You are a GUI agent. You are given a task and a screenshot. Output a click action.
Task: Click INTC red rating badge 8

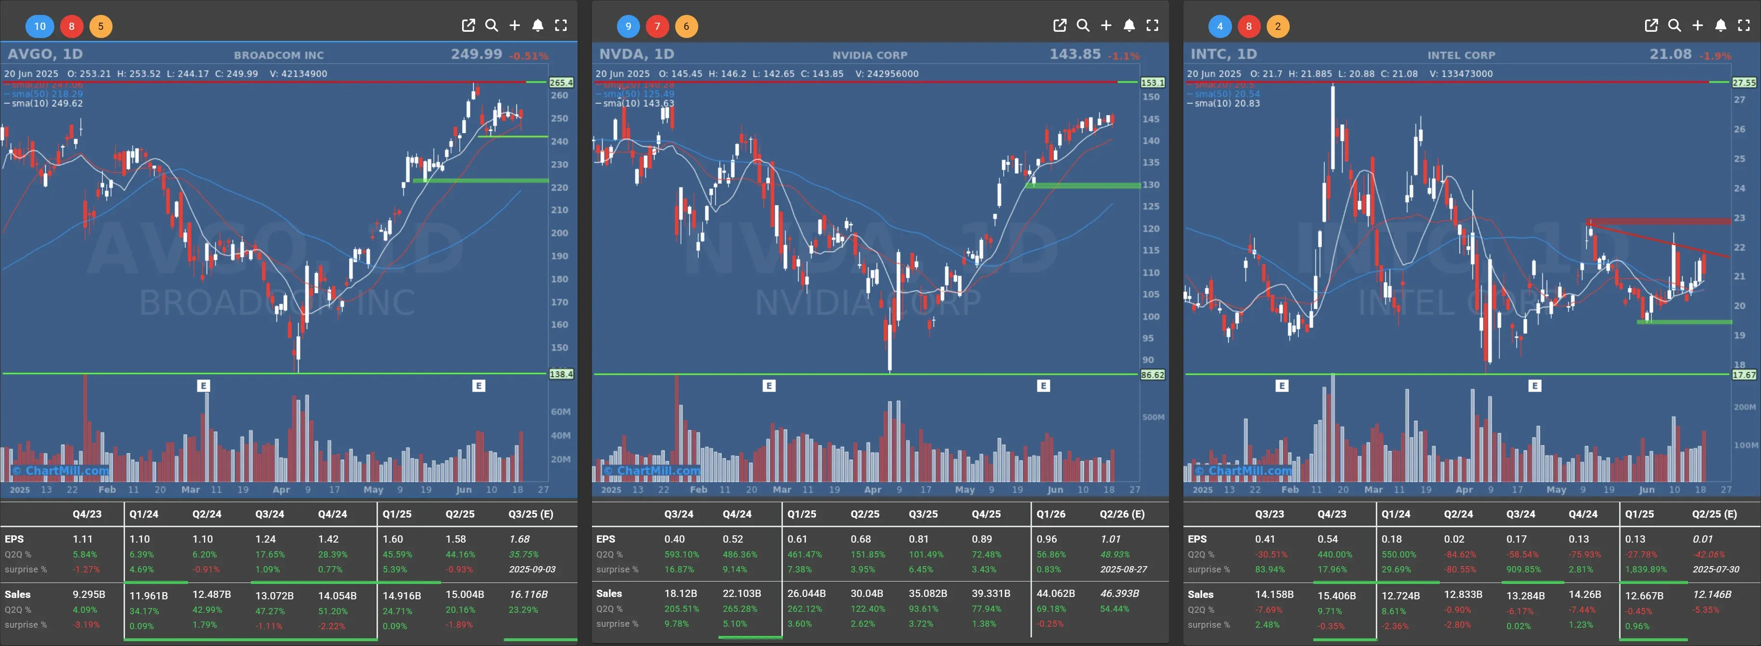[1249, 26]
